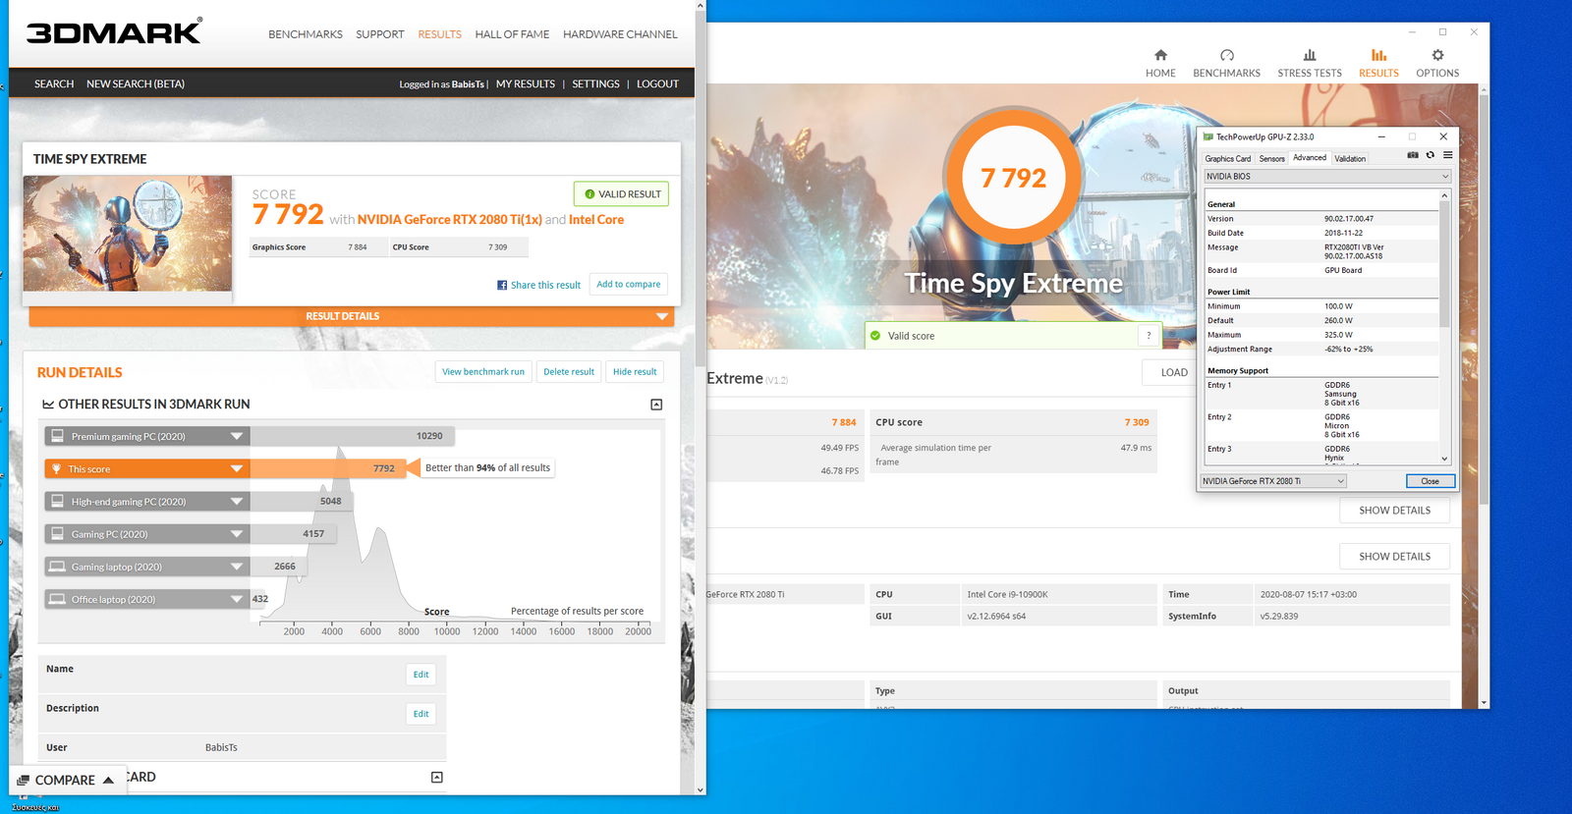Collapse the graphics card section box icon
The height and width of the screenshot is (814, 1572).
(x=437, y=778)
